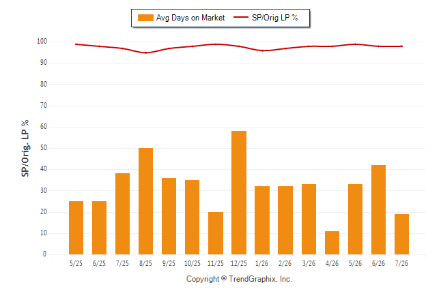Toggle the SP/Orig LP % legend label
The image size is (441, 296).
tap(275, 18)
